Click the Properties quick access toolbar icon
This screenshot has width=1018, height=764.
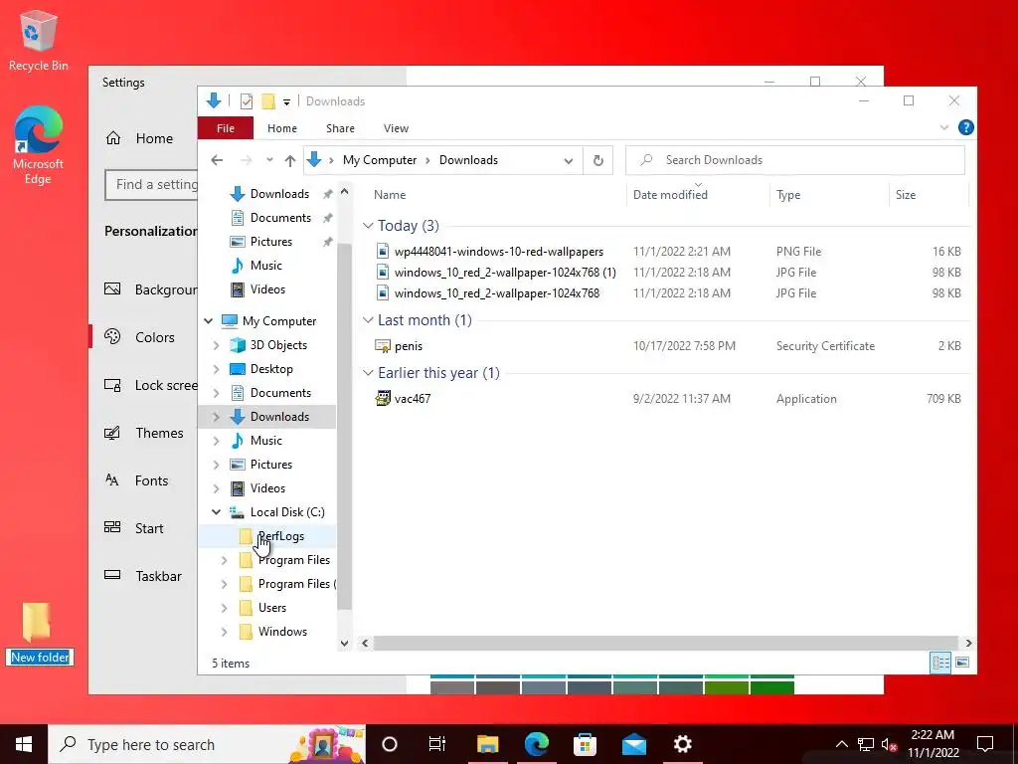pos(247,101)
